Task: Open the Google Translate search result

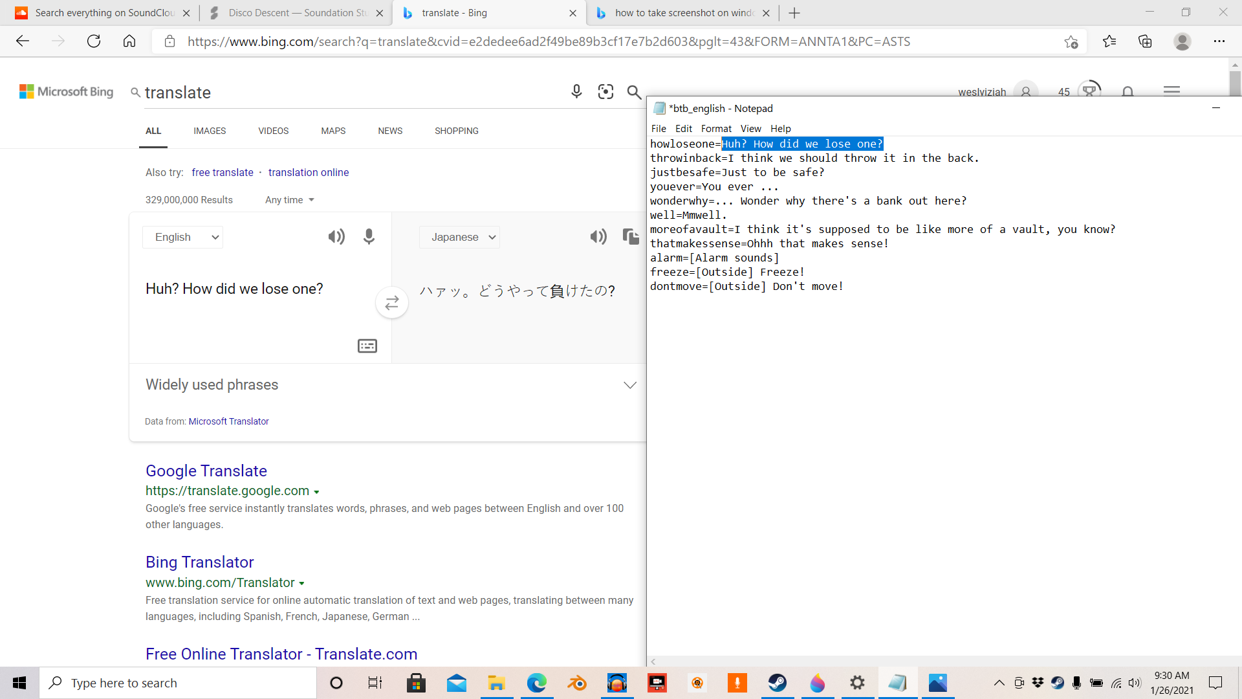Action: (x=206, y=471)
